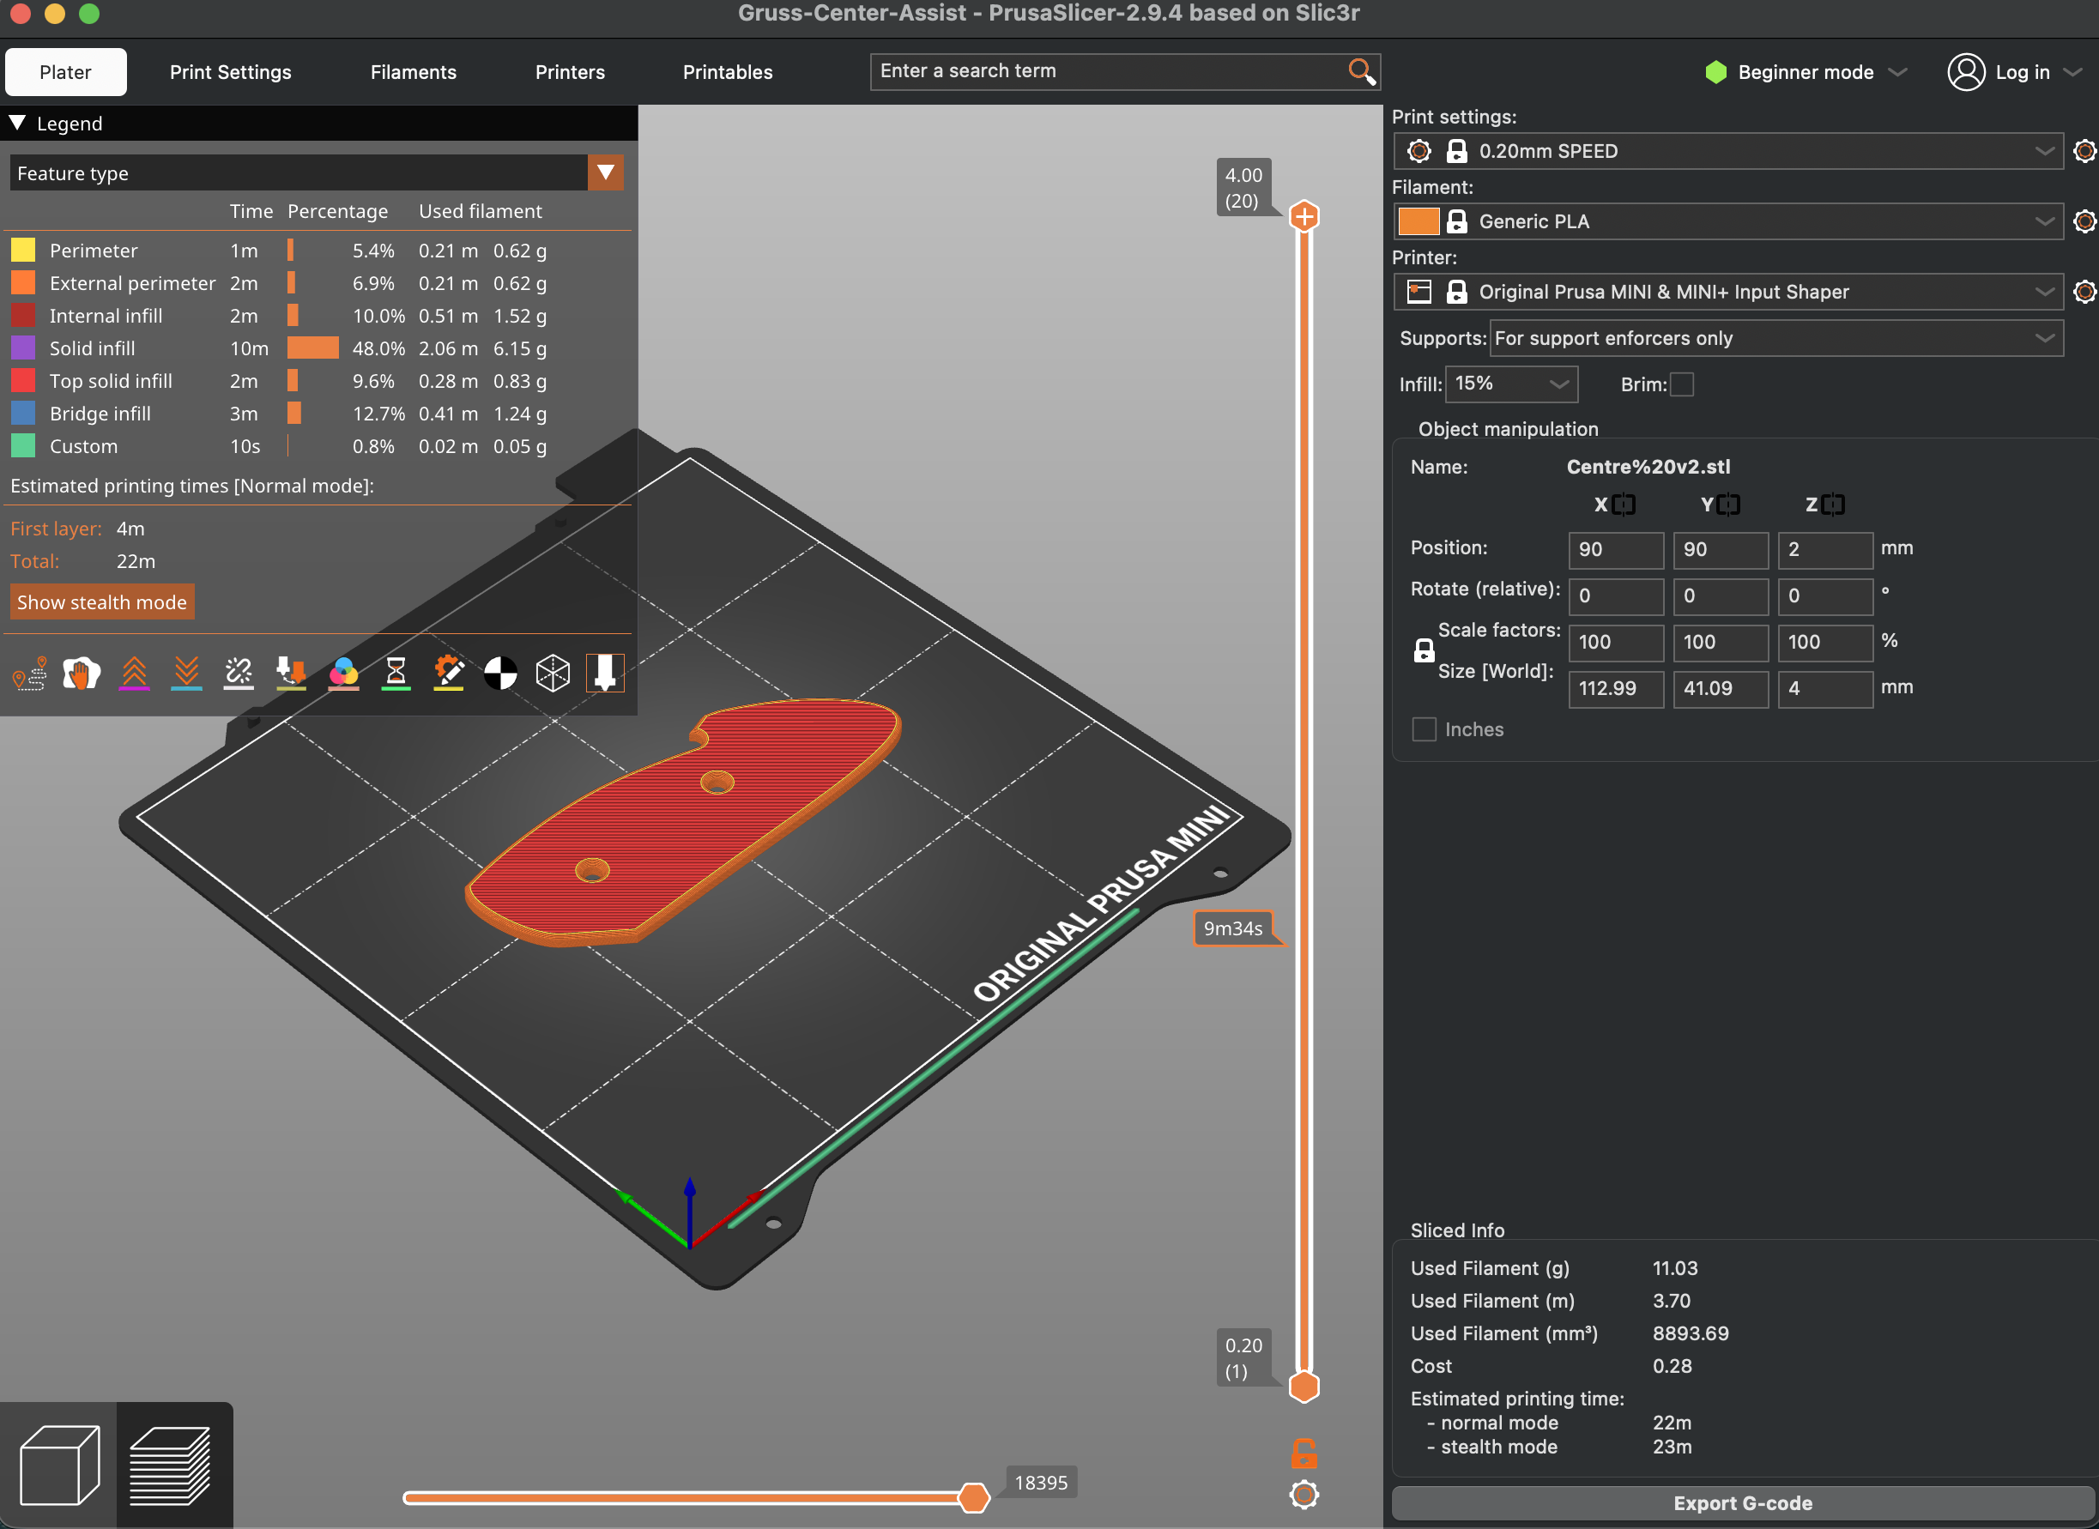This screenshot has height=1529, width=2099.
Task: Toggle retractions upward chevrons icon
Action: pos(134,673)
